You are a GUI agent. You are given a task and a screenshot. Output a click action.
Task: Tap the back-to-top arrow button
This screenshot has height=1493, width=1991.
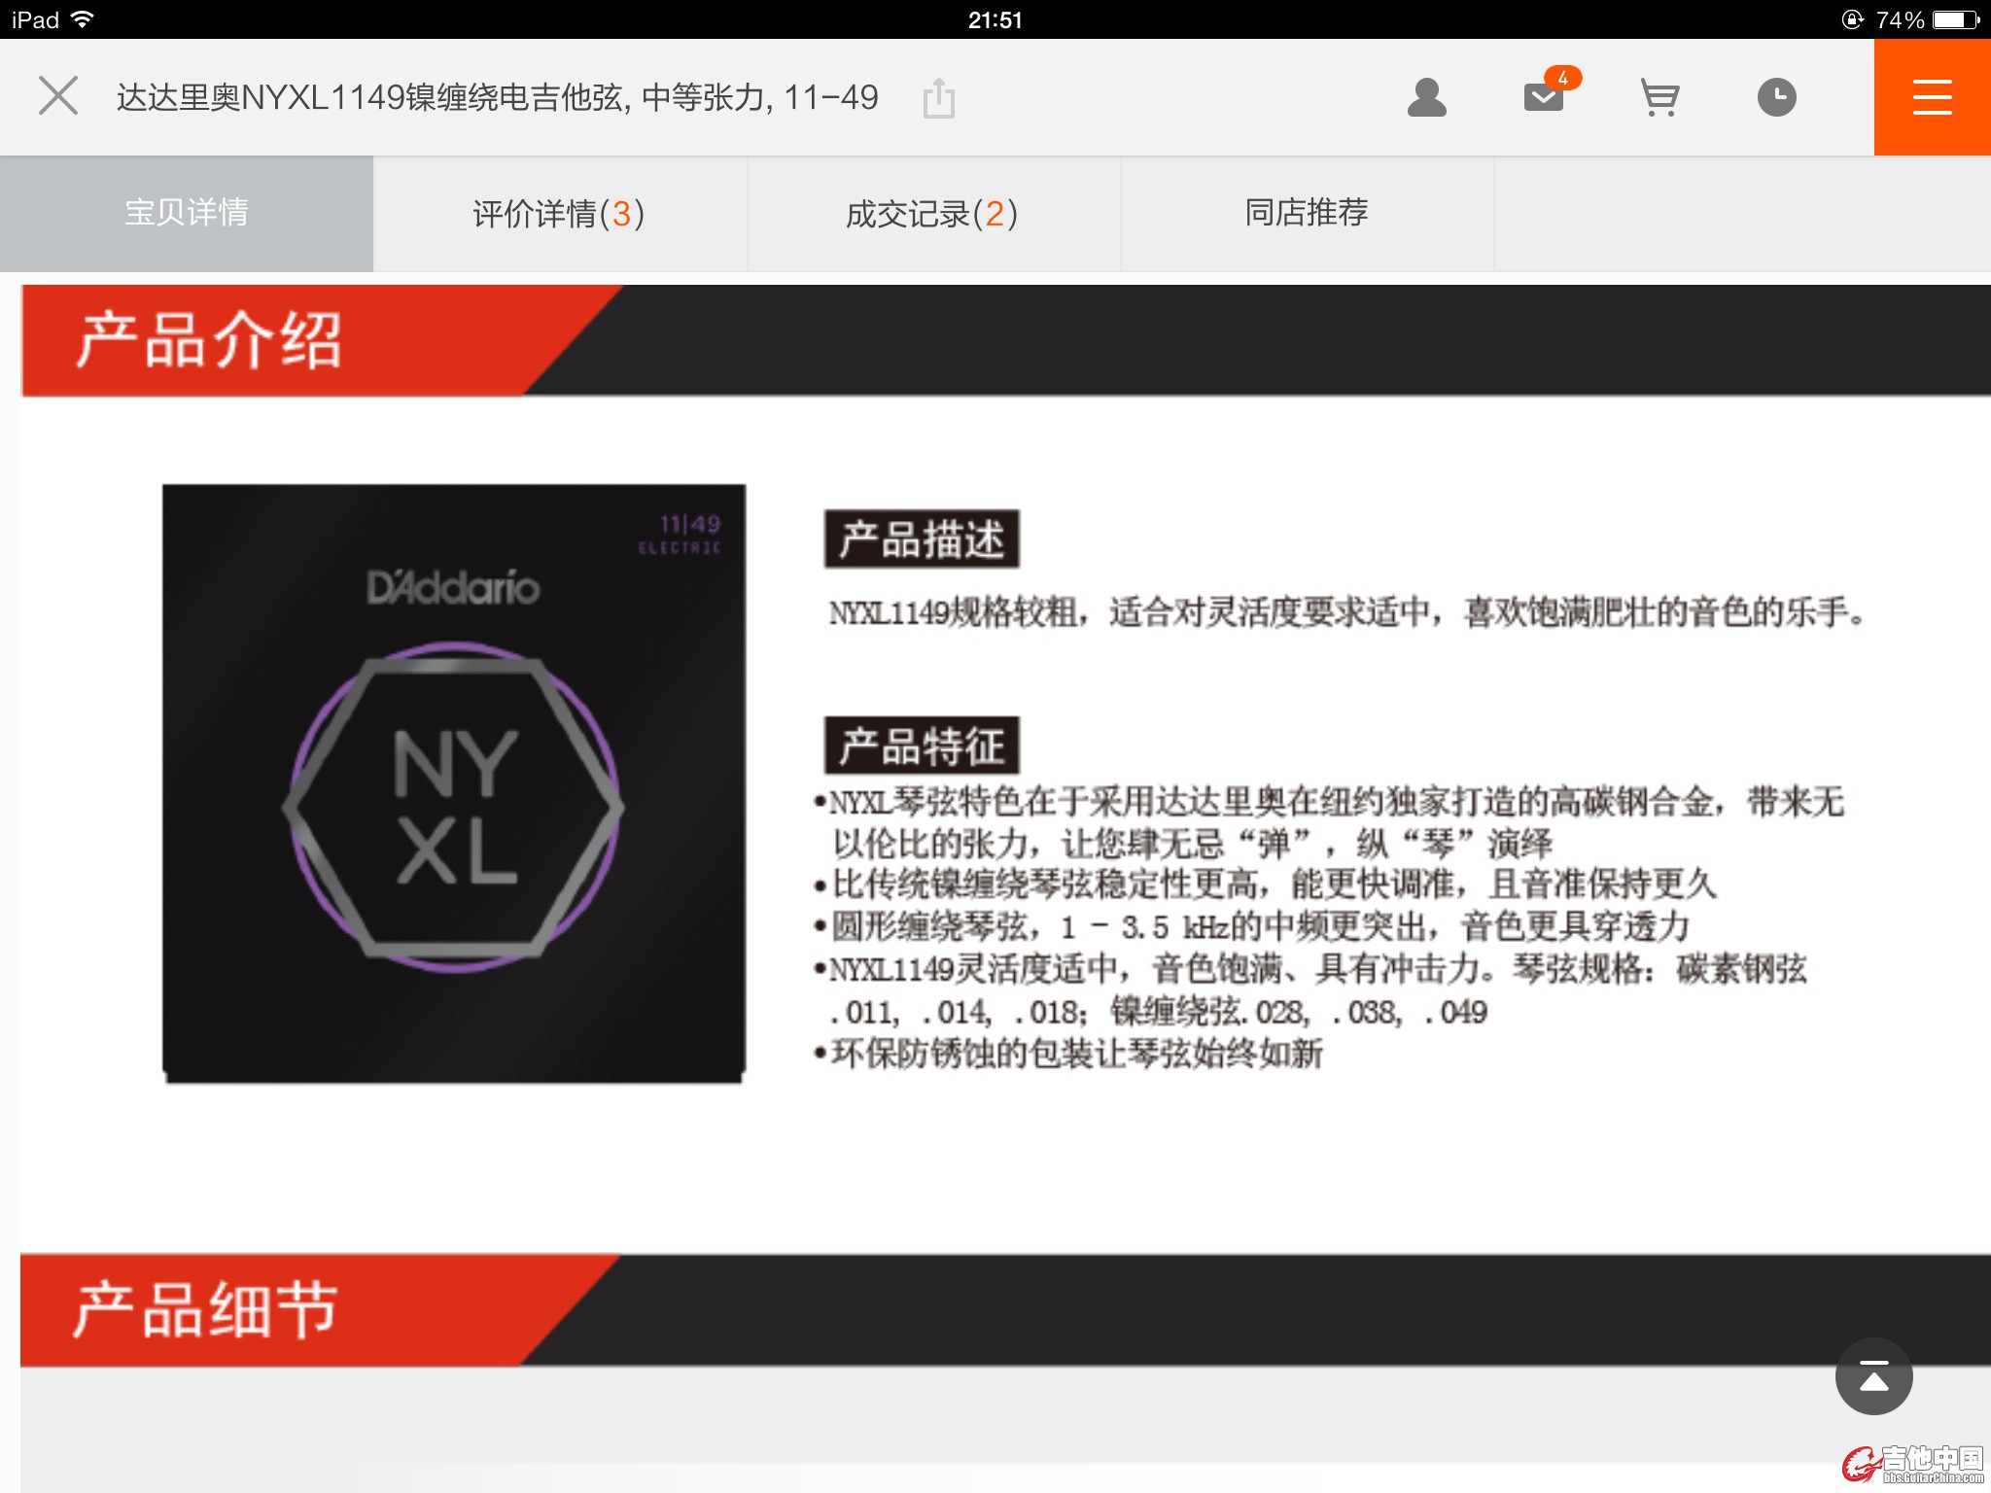(x=1873, y=1376)
